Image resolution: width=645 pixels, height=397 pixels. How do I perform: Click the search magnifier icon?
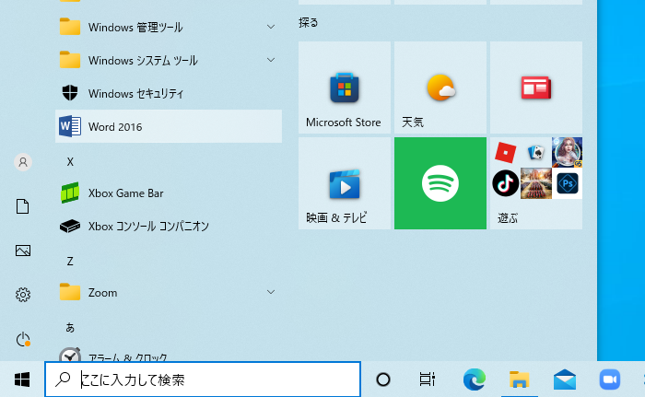63,379
